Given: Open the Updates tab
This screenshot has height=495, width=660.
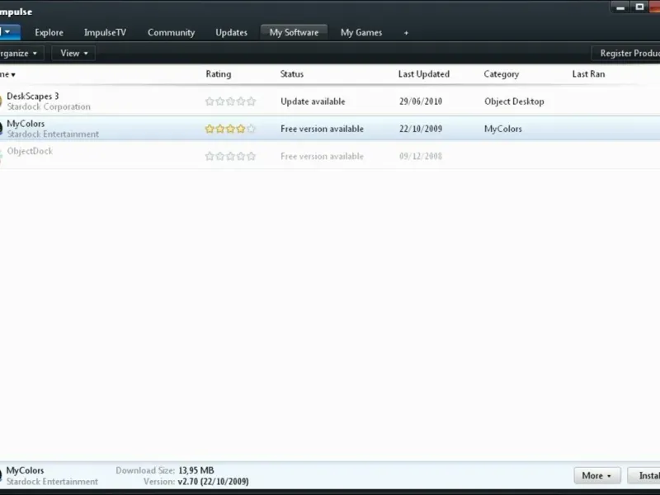Looking at the screenshot, I should click(x=231, y=32).
